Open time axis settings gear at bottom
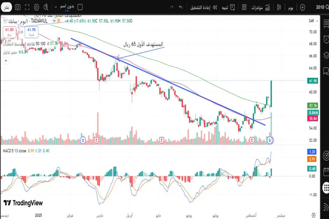Screen dimensions: 329x219 pos(314,215)
